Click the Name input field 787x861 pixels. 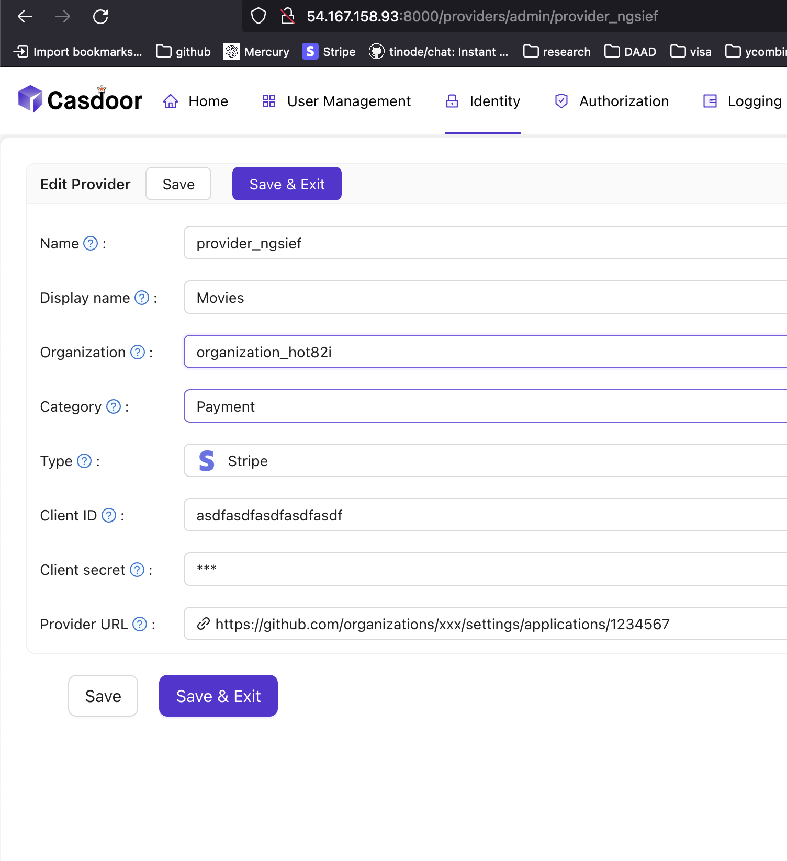486,243
